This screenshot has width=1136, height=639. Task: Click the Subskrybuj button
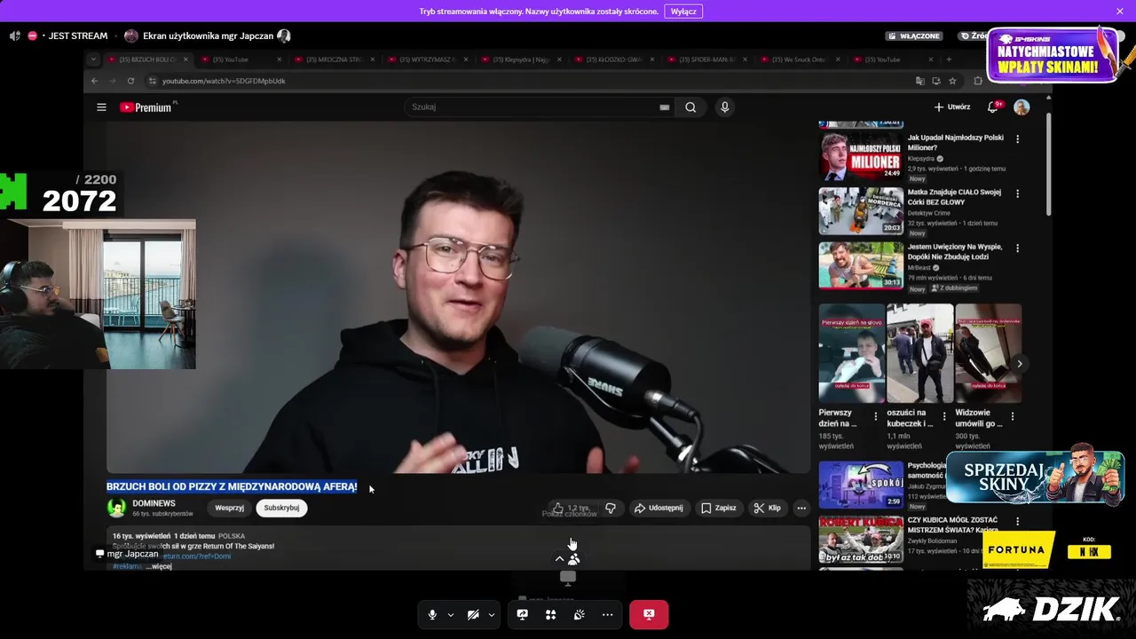point(281,508)
